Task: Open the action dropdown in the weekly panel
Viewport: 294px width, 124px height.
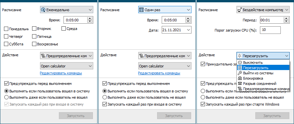Action: click(x=66, y=56)
